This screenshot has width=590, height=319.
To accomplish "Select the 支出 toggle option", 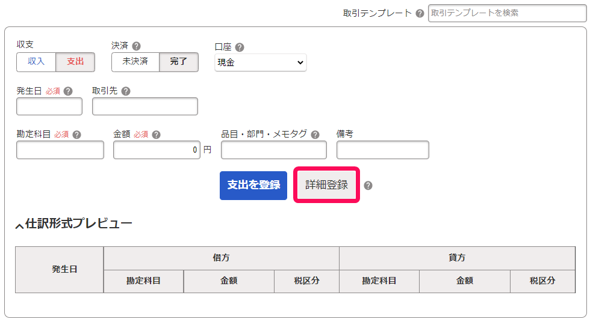I will tap(75, 62).
